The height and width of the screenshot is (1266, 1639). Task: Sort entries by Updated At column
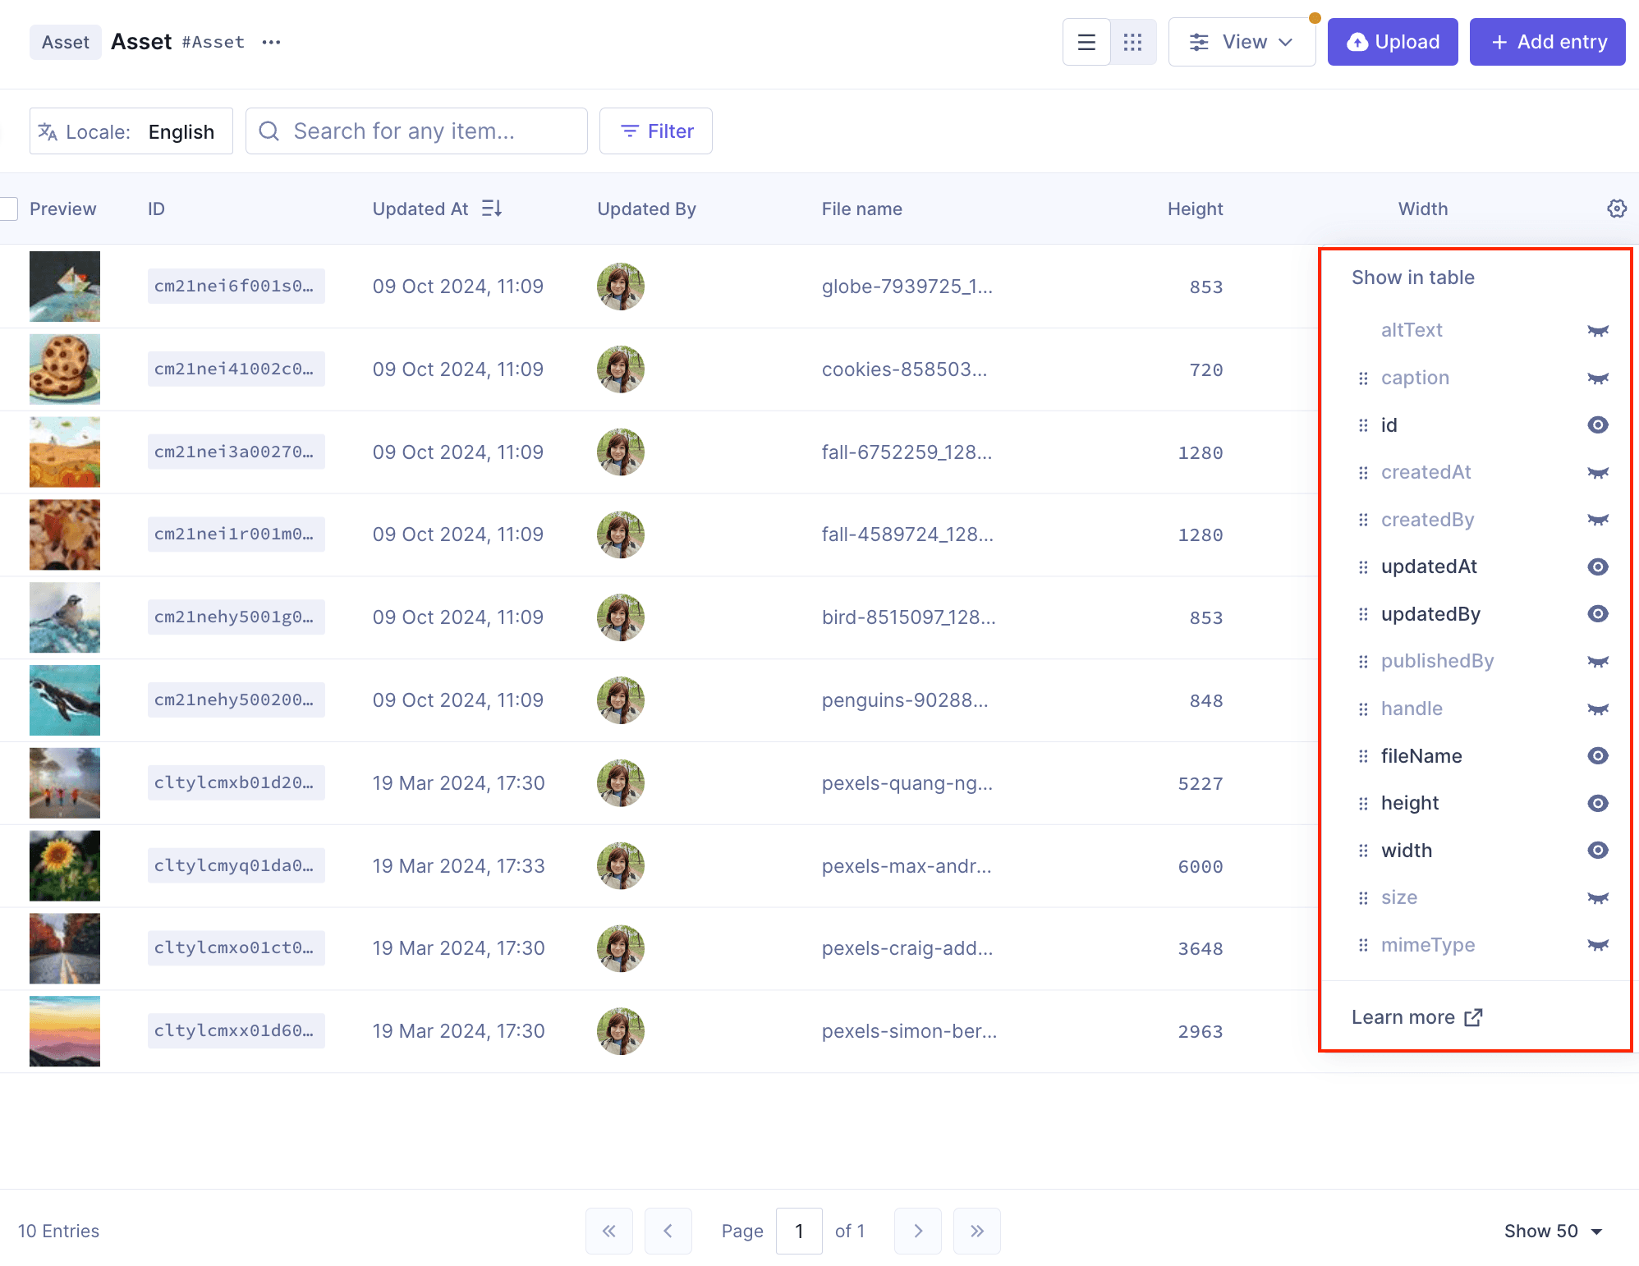[491, 209]
